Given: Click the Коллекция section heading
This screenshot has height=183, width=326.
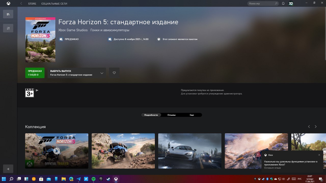Looking at the screenshot, I should point(35,127).
